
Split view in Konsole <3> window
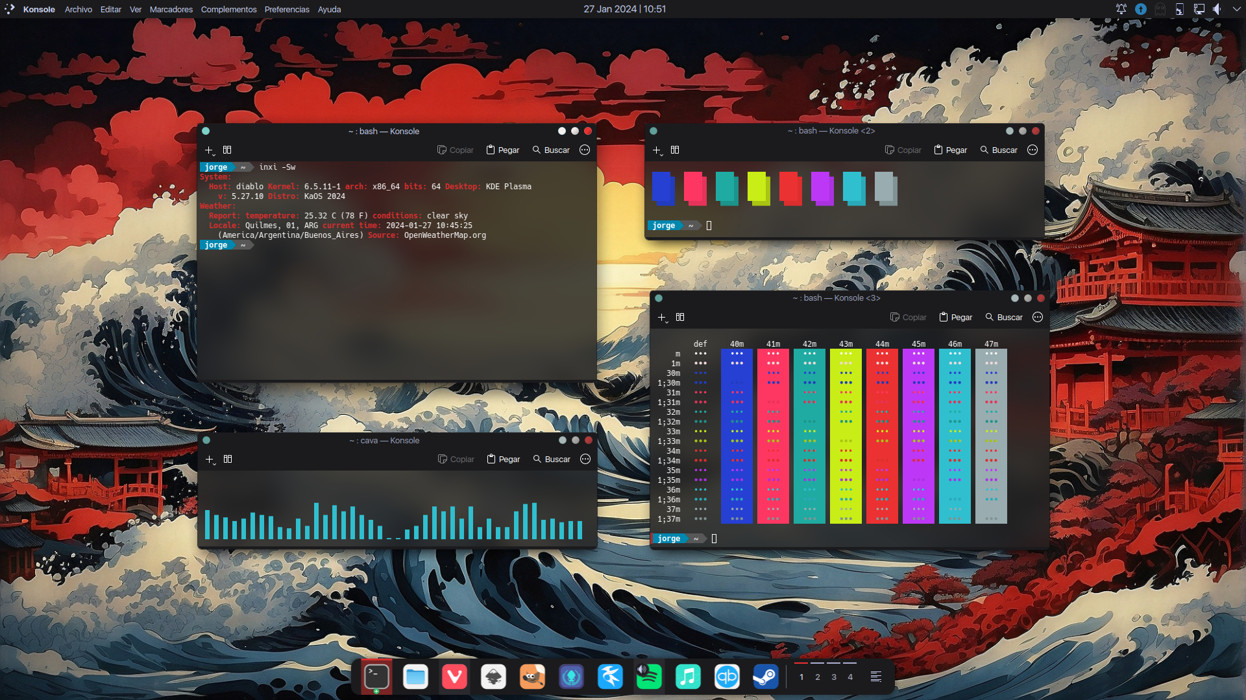coord(680,317)
